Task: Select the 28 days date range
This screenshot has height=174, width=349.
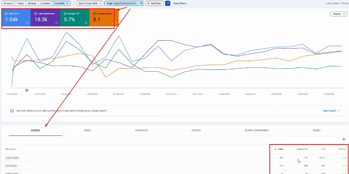Action: pyautogui.click(x=32, y=3)
